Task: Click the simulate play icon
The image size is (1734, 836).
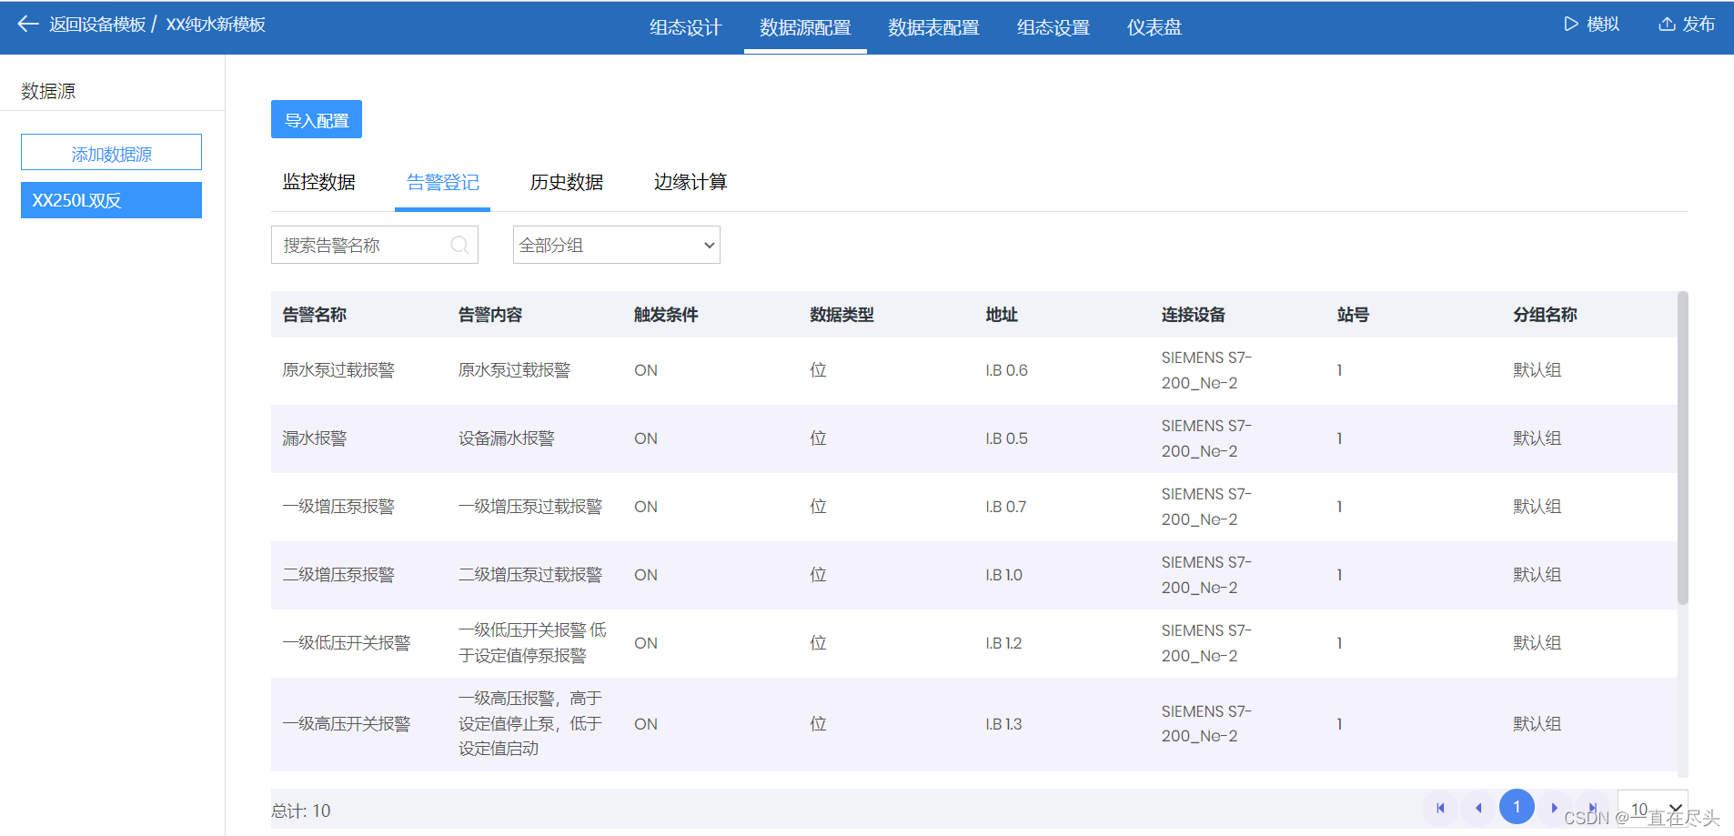Action: pyautogui.click(x=1571, y=25)
